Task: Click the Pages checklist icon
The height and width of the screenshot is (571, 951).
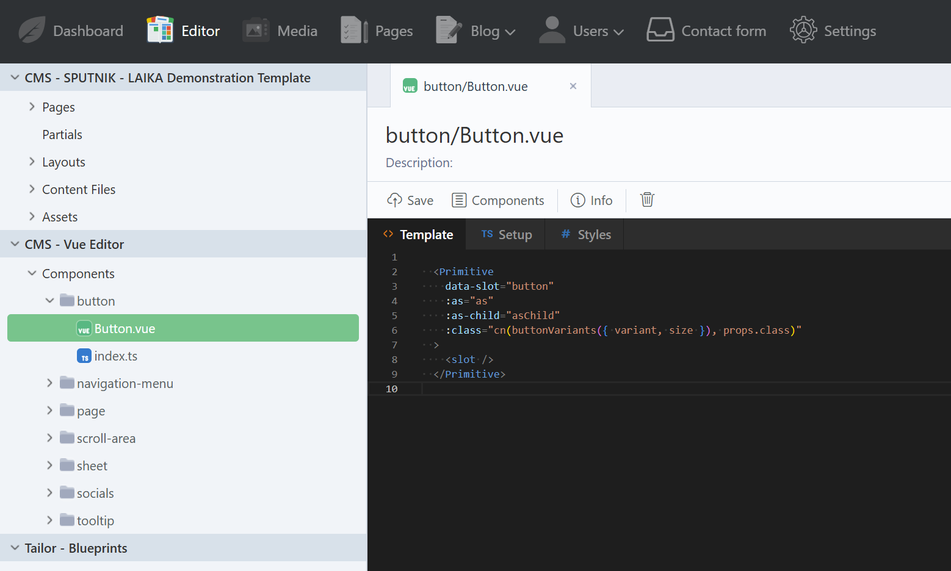Action: (354, 31)
